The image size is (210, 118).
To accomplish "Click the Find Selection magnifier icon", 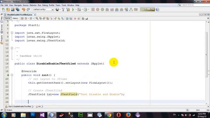I will [x=37, y=18].
